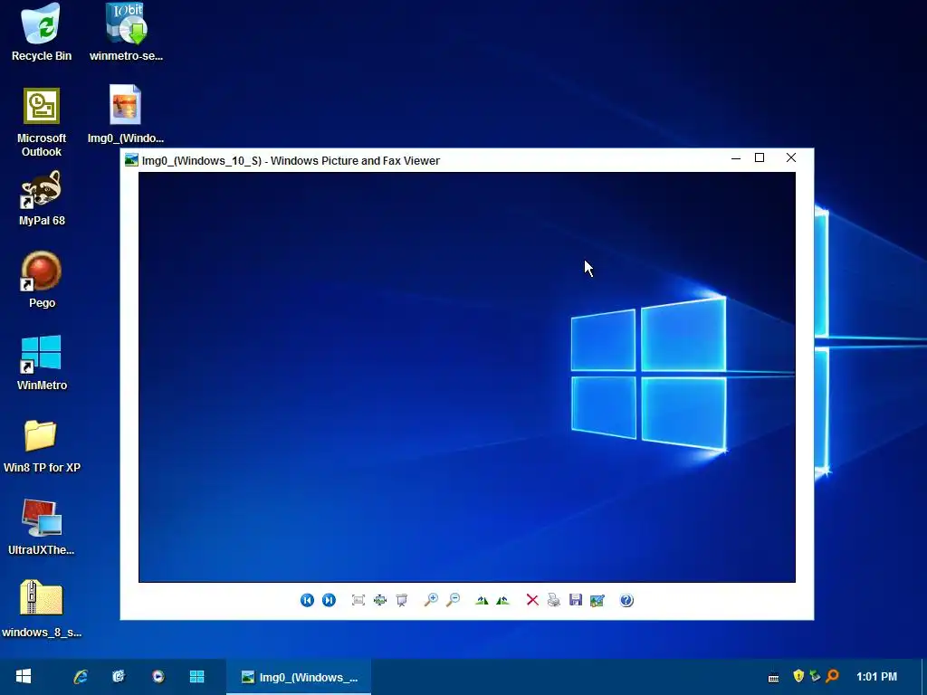
Task: Close the Picture and Fax Viewer window
Action: [791, 157]
